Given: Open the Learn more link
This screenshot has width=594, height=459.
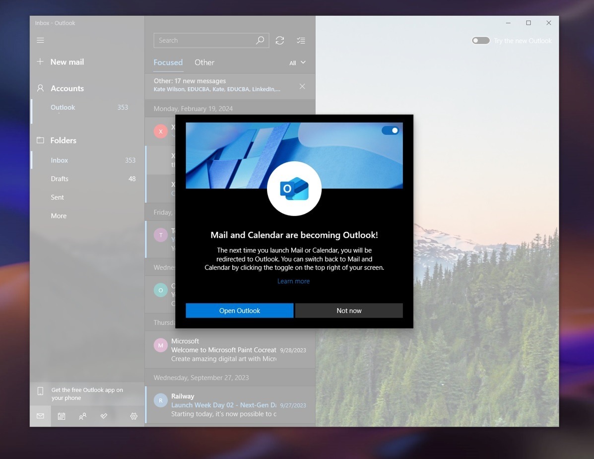Looking at the screenshot, I should [x=293, y=280].
